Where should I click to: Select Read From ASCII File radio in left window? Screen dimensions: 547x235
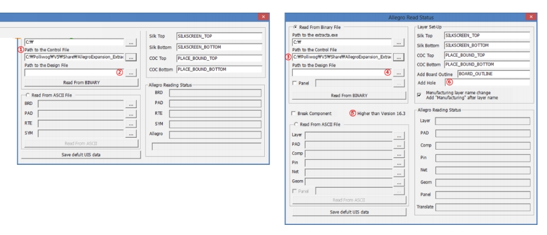[x=27, y=95]
